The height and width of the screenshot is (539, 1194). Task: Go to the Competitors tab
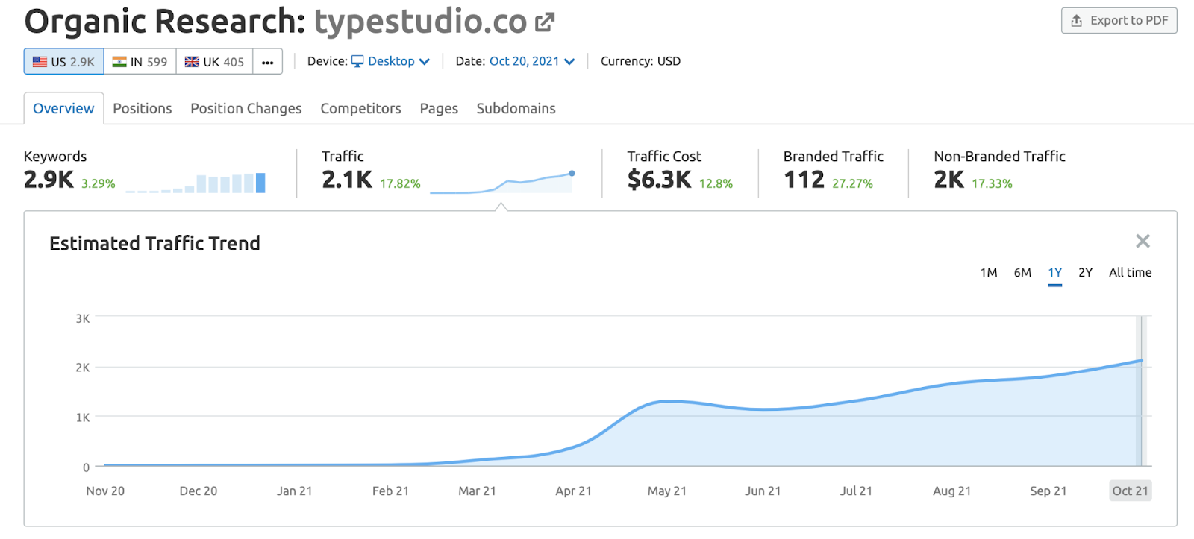point(360,108)
